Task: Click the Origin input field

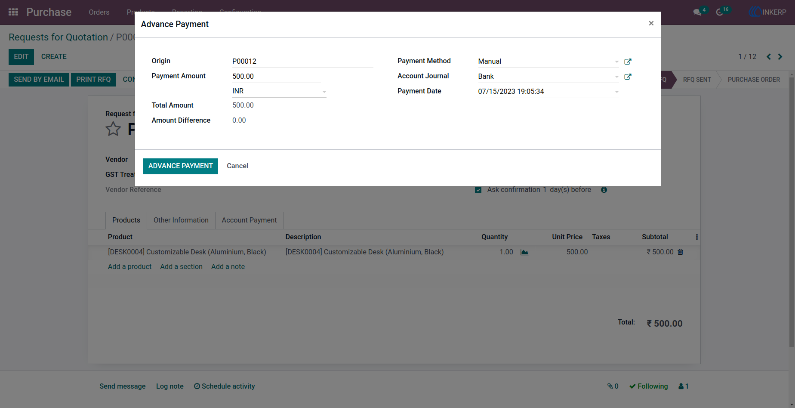Action: point(302,61)
